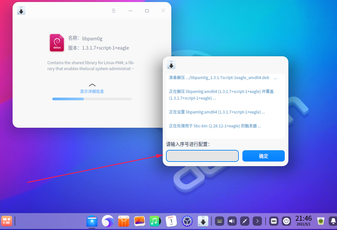The width and height of the screenshot is (337, 230).
Task: Confirm with the blue 确定 button
Action: coord(264,156)
